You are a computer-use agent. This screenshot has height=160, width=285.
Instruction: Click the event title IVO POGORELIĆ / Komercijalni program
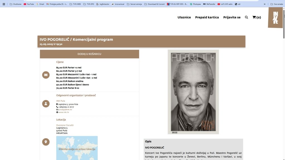[76, 39]
